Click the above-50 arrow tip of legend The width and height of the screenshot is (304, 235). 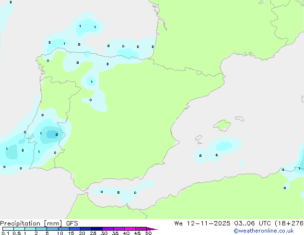coord(152,229)
